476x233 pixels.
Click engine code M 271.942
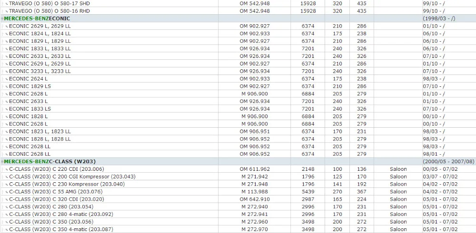point(255,177)
